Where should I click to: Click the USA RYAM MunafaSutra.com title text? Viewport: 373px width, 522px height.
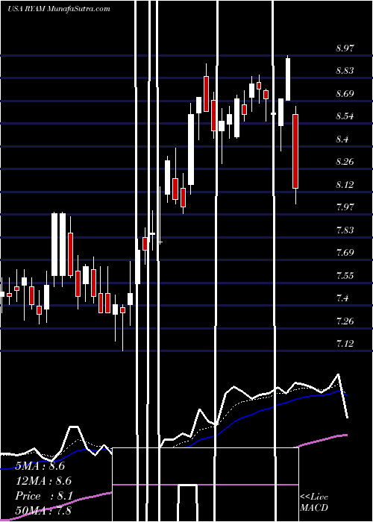tap(59, 9)
